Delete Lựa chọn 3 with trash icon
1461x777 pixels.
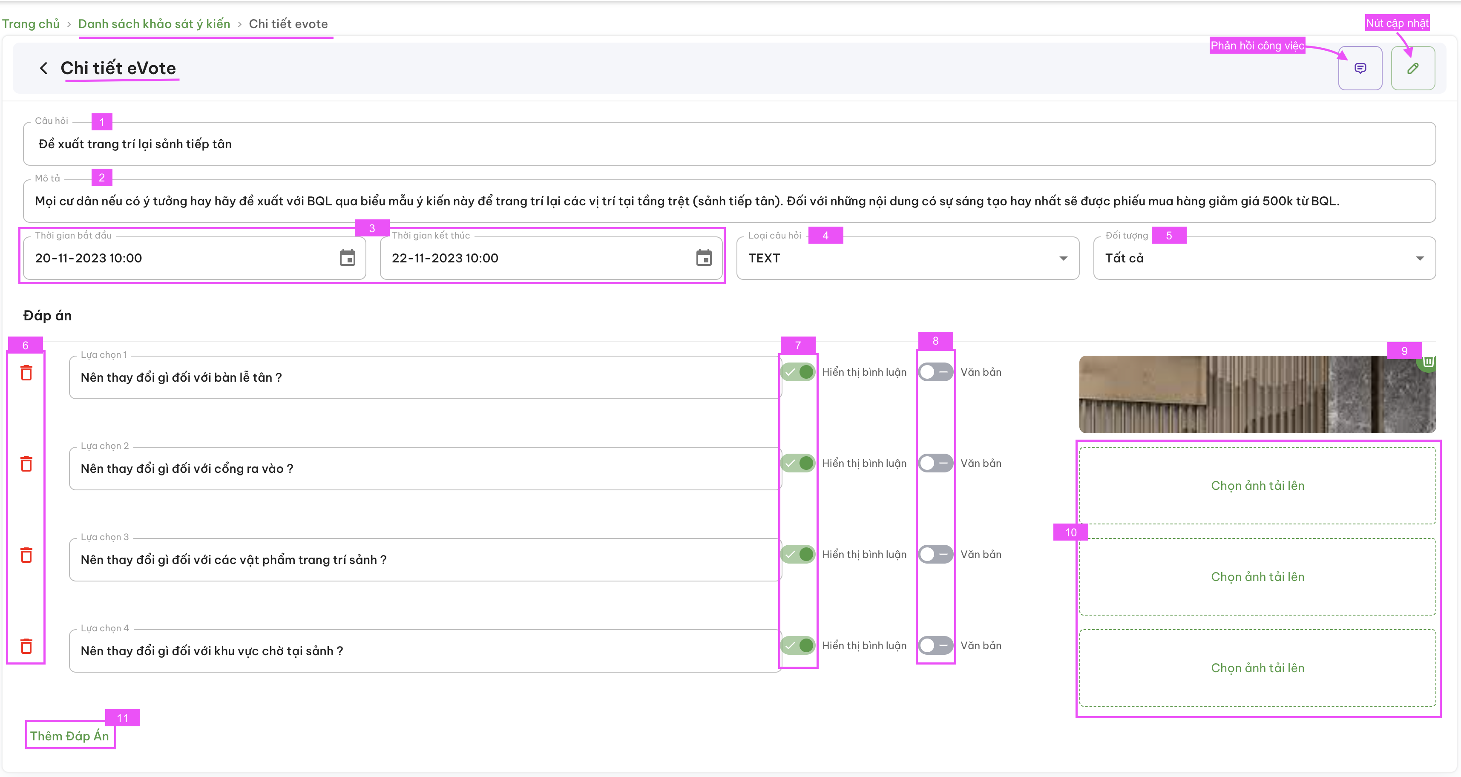pos(26,555)
